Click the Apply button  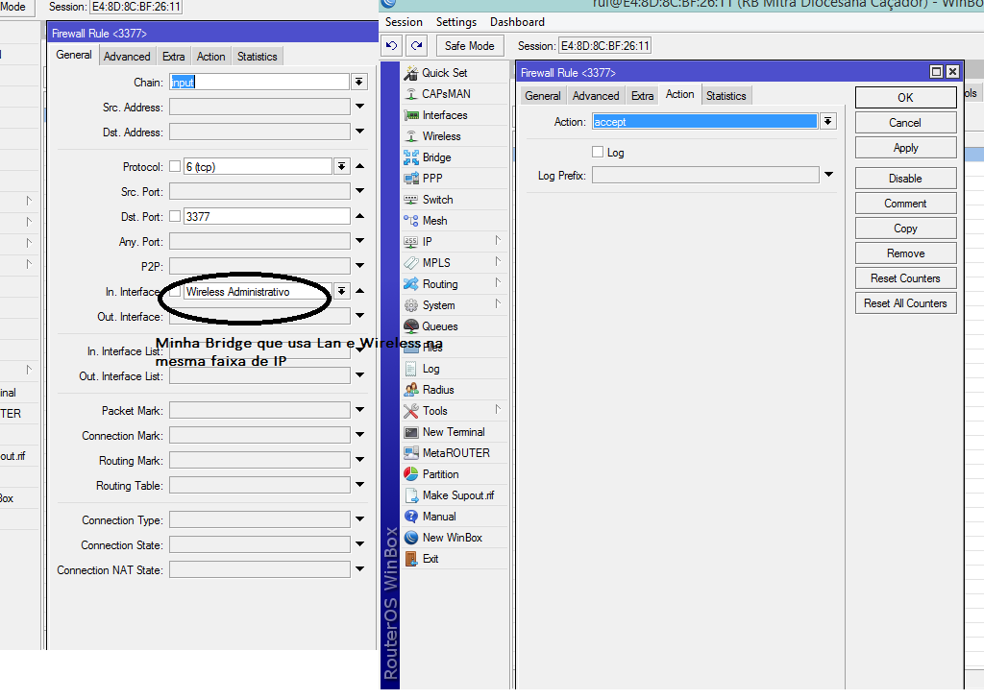pos(905,148)
